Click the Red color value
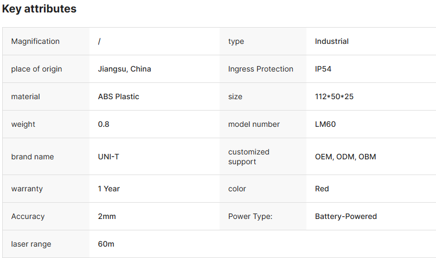The image size is (436, 258). point(322,189)
